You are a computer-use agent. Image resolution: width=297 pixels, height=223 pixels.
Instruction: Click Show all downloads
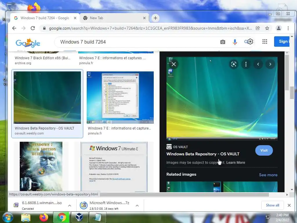pos(272,205)
